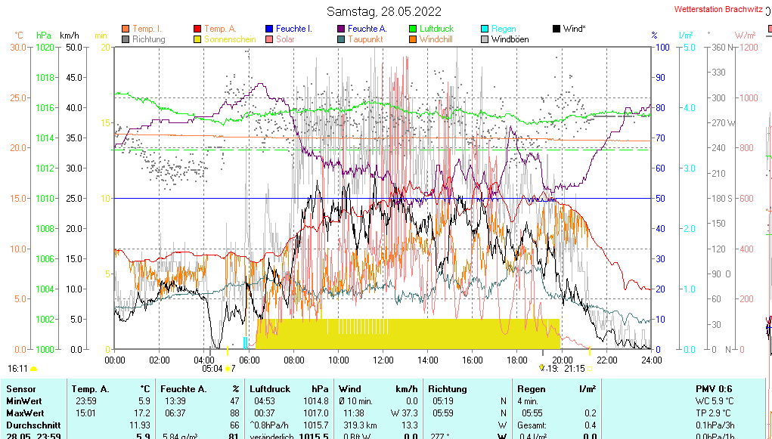Click the black Wind legend square
The image size is (772, 439).
557,29
